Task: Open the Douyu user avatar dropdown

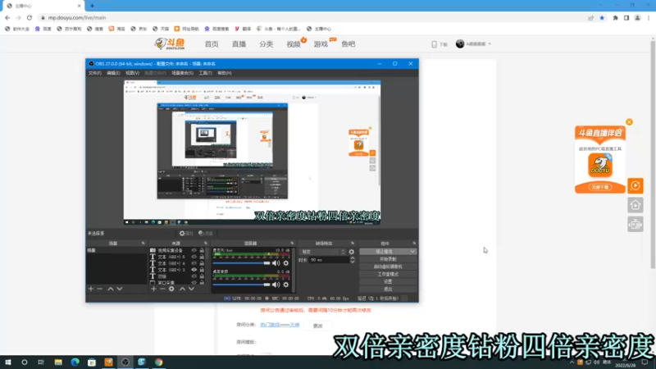Action: [x=473, y=44]
